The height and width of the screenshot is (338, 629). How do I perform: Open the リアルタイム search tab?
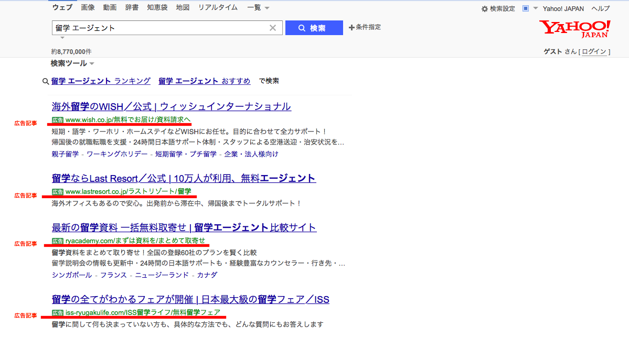click(x=218, y=8)
